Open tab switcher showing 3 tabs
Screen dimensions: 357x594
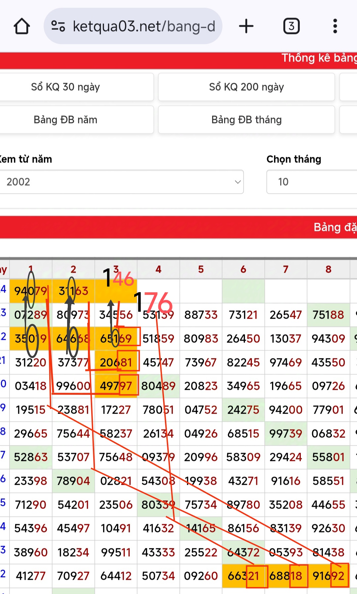coord(292,26)
